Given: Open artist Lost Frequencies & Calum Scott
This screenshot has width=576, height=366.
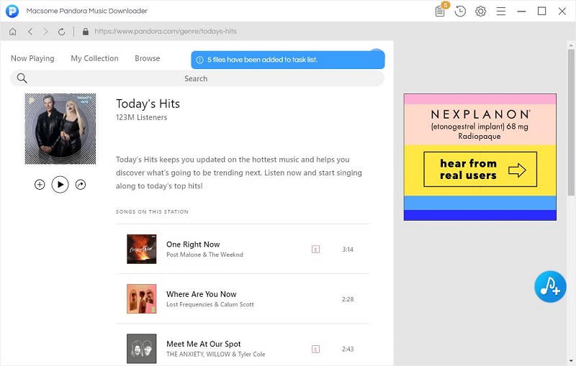Looking at the screenshot, I should point(210,304).
